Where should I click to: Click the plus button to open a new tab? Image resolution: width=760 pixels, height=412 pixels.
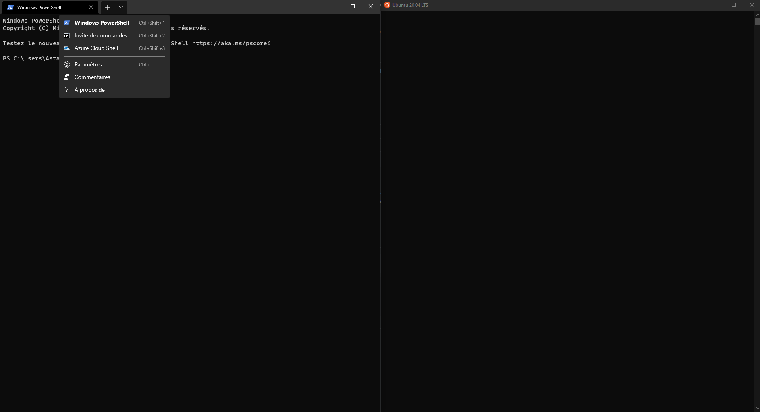point(107,7)
